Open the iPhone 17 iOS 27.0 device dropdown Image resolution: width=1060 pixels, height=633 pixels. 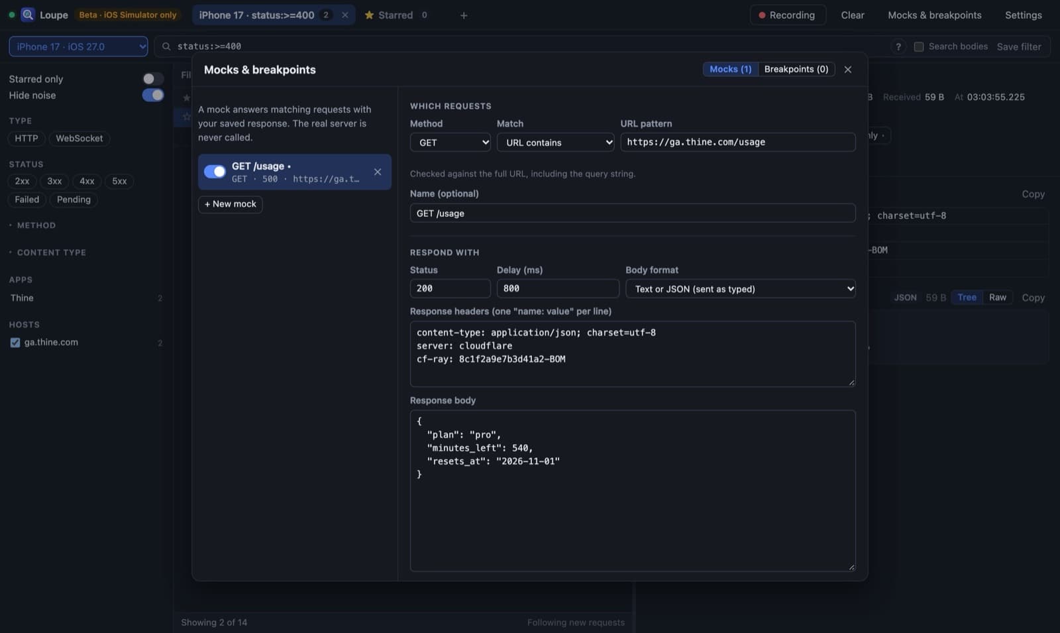click(x=78, y=46)
